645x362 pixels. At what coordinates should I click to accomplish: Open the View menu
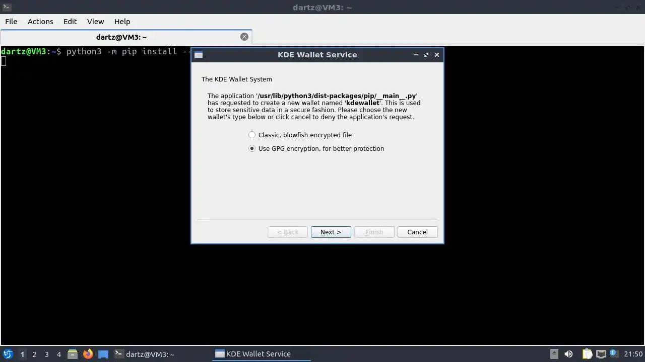tap(95, 22)
